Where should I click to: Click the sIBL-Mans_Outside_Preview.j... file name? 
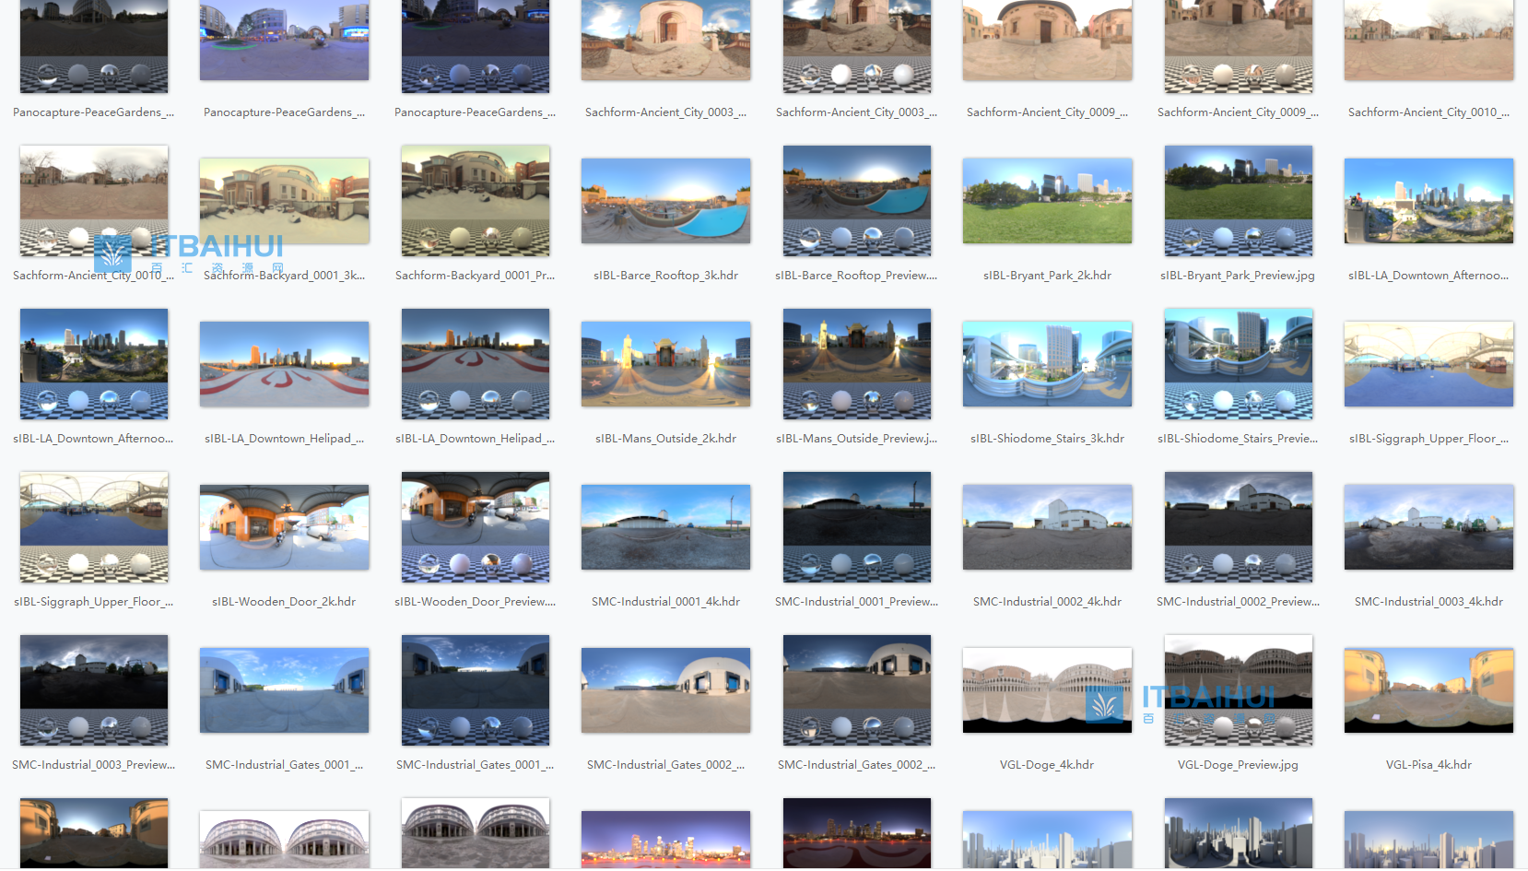click(x=857, y=439)
